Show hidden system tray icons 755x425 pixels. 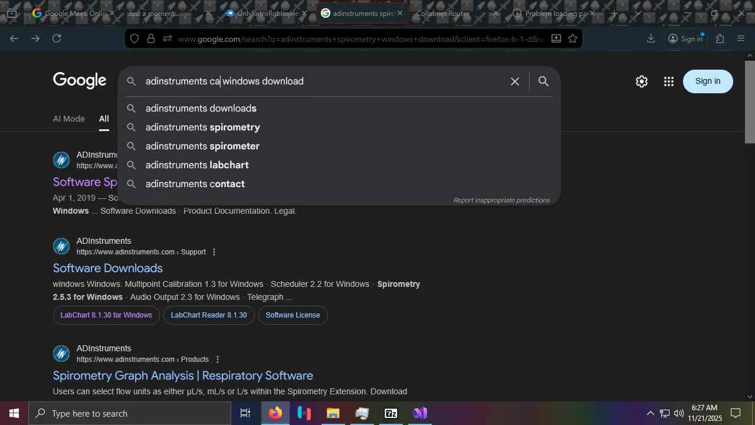tap(650, 413)
